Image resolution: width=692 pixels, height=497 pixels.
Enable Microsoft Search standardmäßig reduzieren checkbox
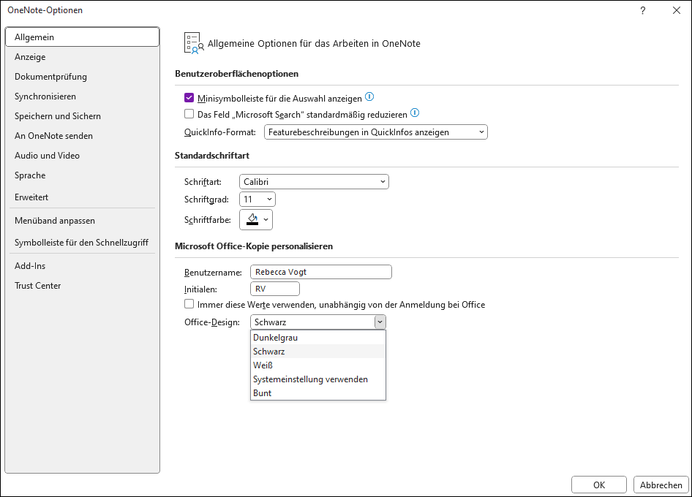(189, 114)
